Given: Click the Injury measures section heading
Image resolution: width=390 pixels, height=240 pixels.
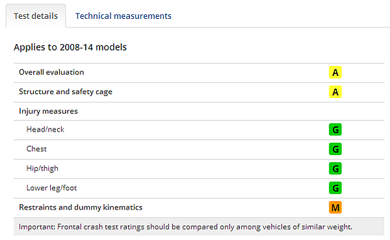Looking at the screenshot, I should click(48, 111).
